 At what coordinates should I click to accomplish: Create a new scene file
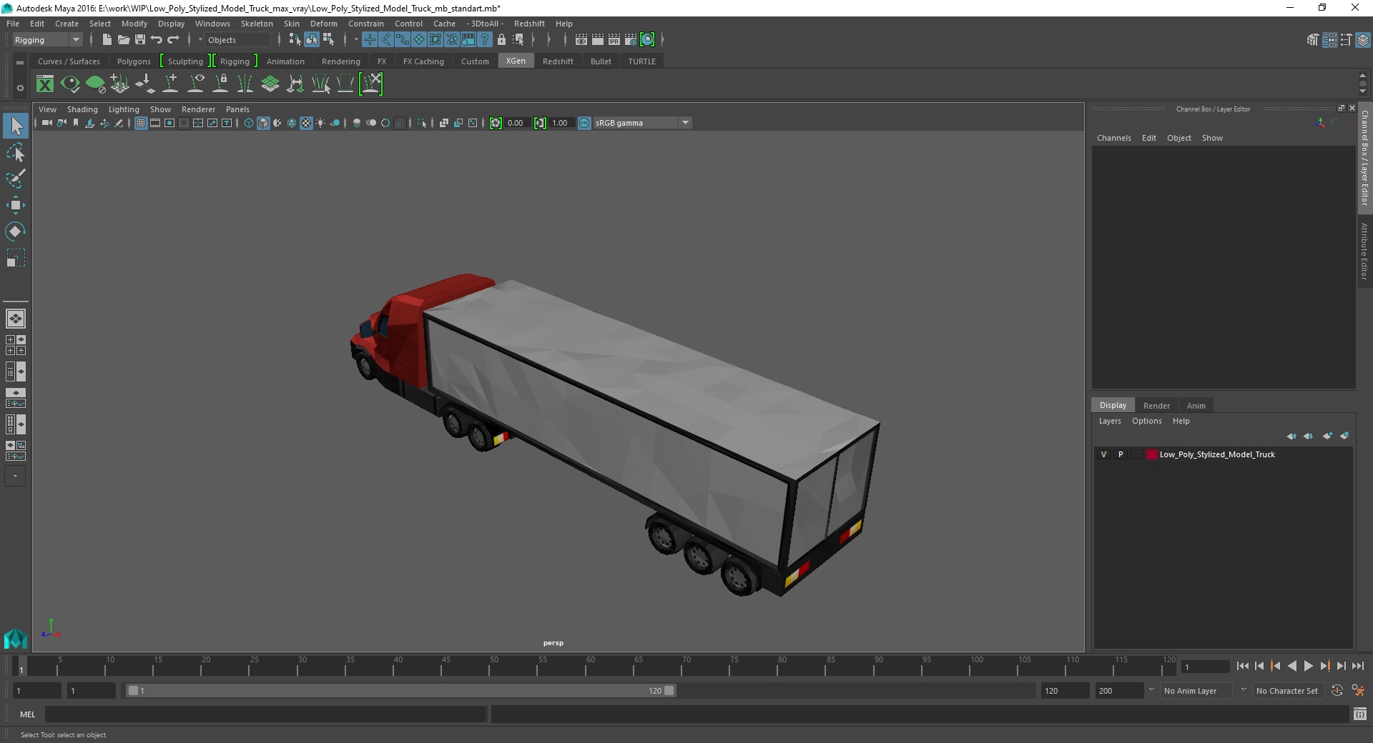click(107, 40)
